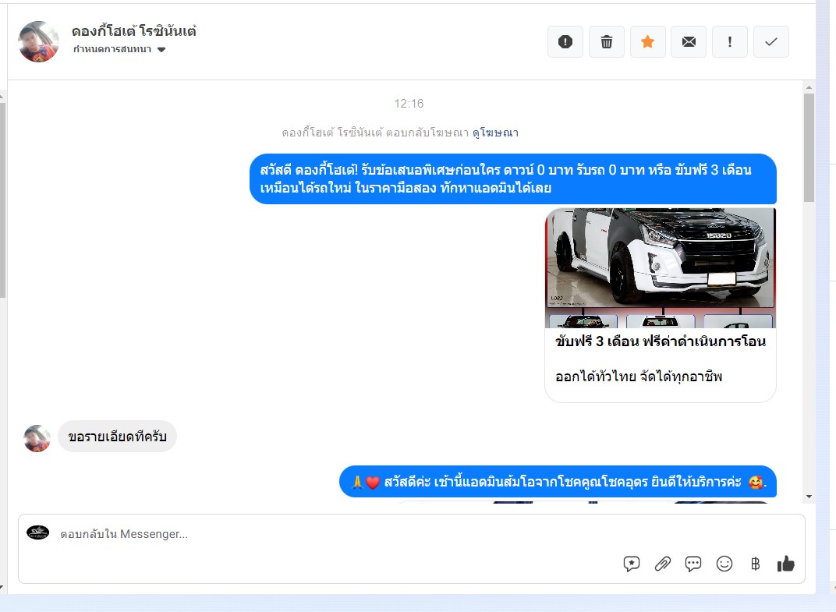Click the baht payment request icon
The image size is (836, 612).
point(755,564)
